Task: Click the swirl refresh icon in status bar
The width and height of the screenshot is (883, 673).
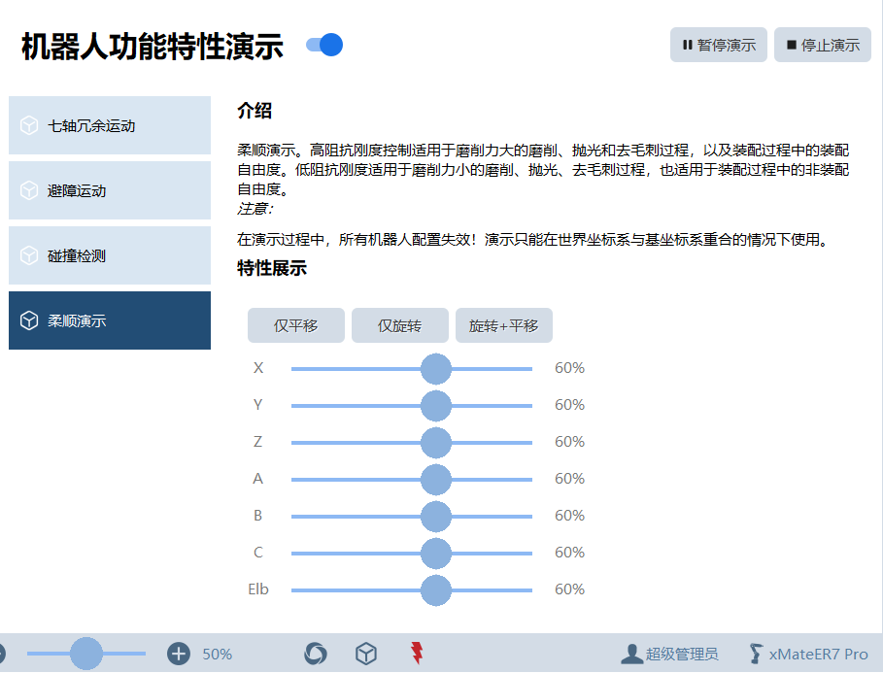Action: (x=316, y=654)
